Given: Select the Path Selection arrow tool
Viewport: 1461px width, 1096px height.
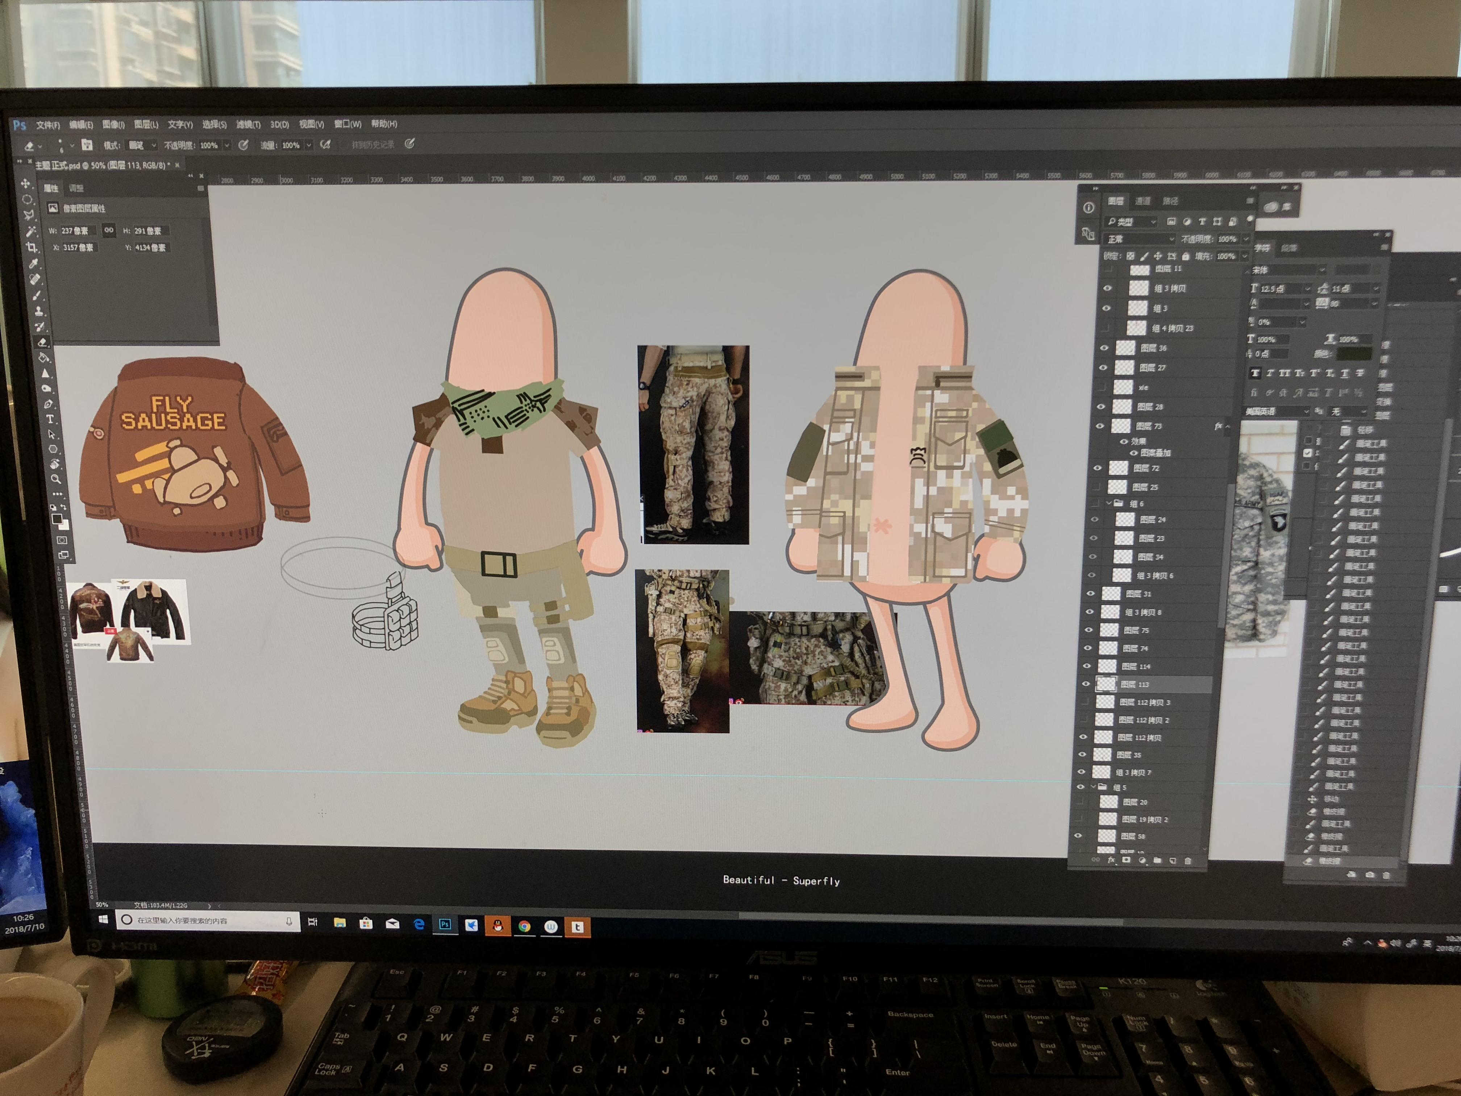Looking at the screenshot, I should click(x=51, y=434).
